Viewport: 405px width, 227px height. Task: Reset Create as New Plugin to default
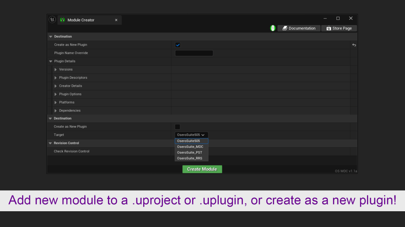click(354, 45)
